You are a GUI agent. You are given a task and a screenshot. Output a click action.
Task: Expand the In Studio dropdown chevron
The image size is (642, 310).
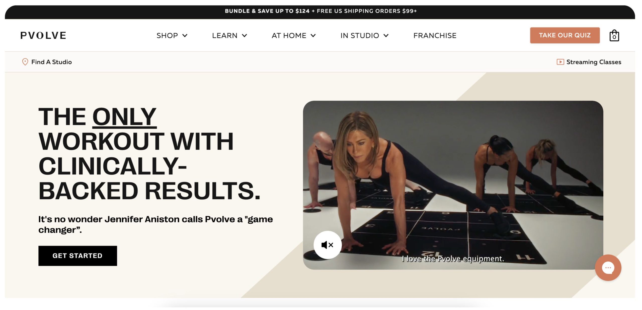(386, 35)
